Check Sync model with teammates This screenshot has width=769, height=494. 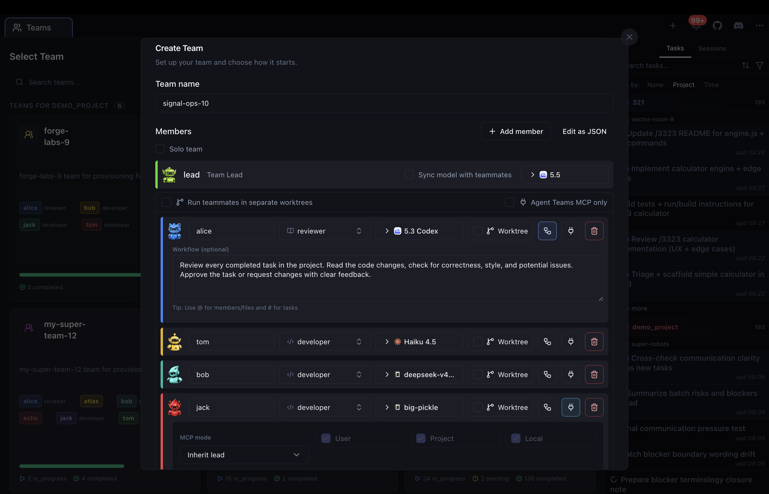click(409, 175)
